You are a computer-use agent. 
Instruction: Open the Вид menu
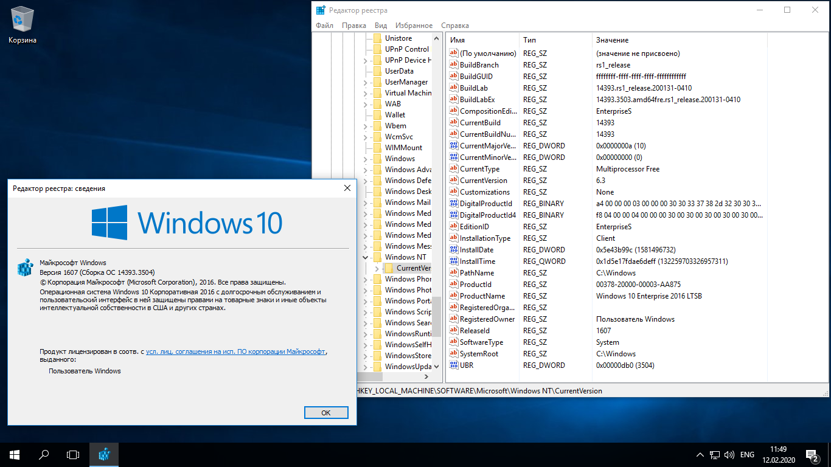[x=381, y=26]
